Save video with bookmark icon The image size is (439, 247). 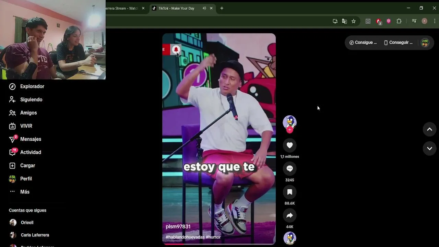(289, 192)
